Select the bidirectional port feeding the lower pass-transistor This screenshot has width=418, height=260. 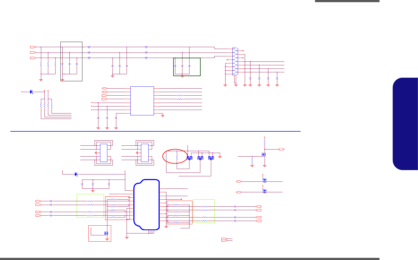239,192
